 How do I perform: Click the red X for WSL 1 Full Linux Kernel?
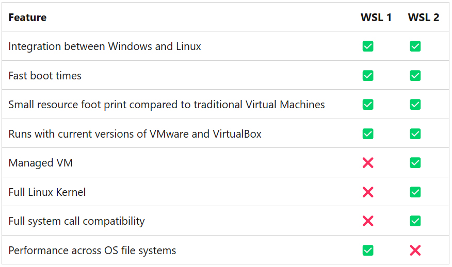click(x=368, y=192)
